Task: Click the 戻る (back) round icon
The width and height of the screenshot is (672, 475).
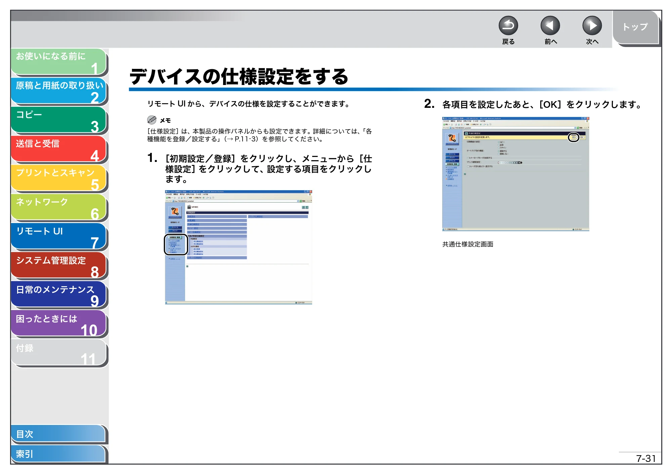Action: [508, 26]
